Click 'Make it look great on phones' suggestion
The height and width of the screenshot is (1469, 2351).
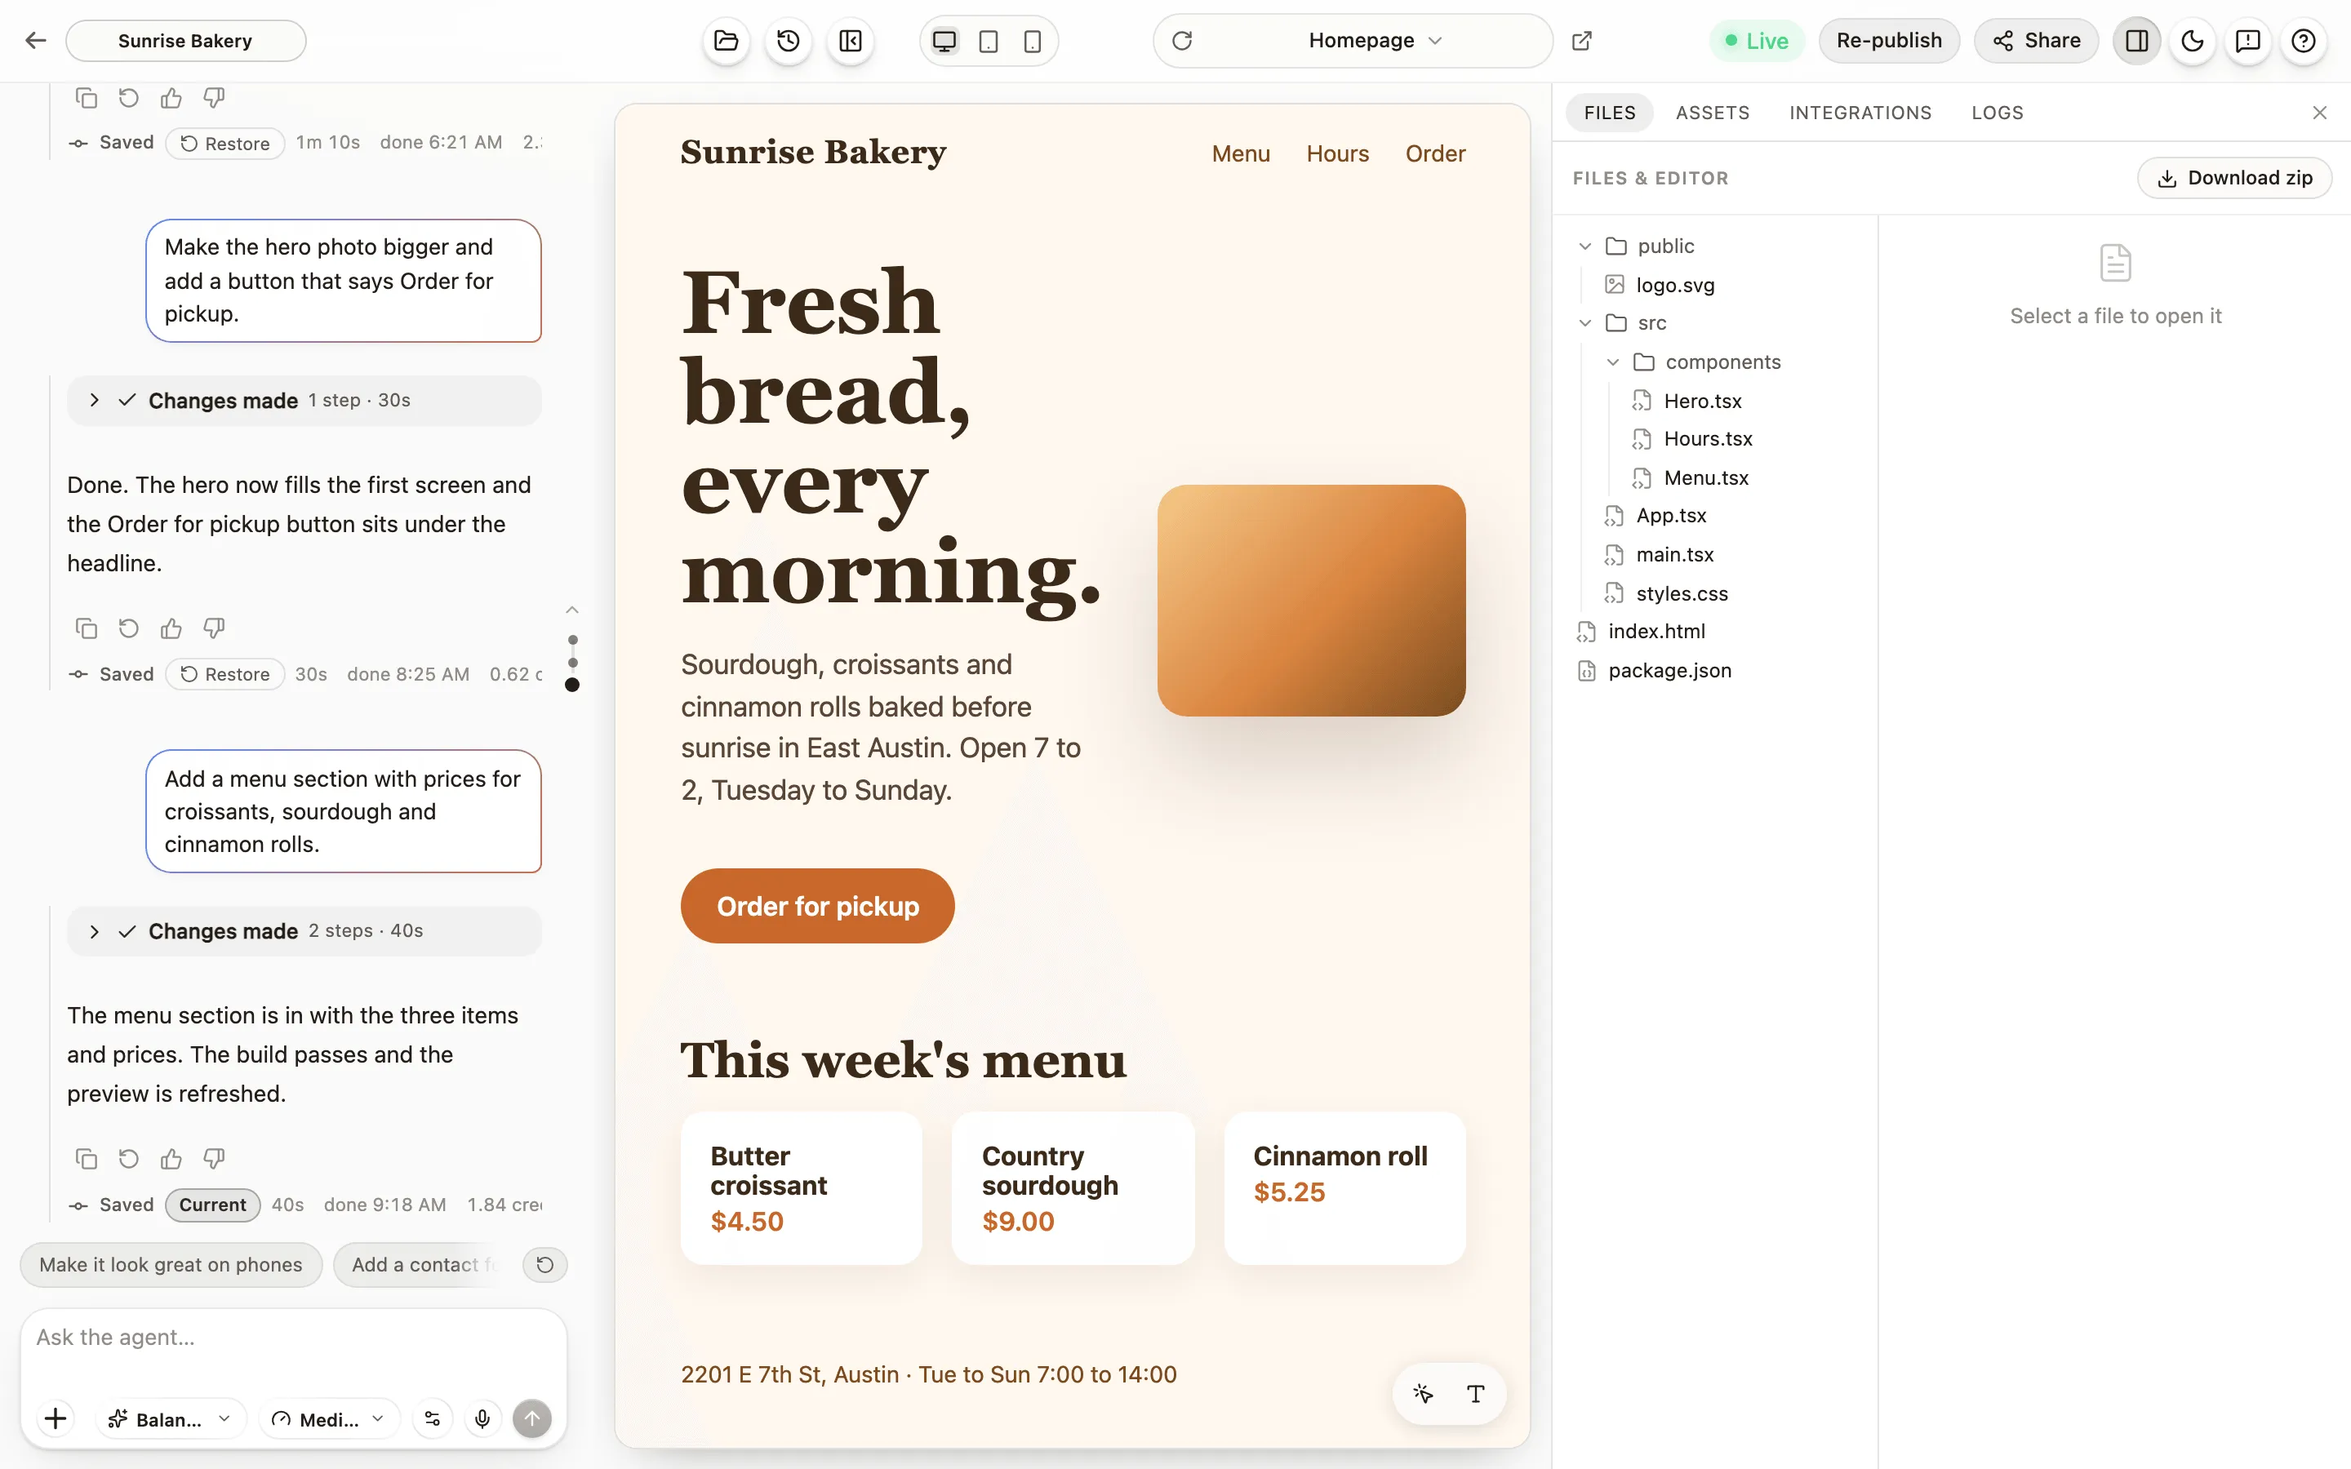pos(171,1264)
